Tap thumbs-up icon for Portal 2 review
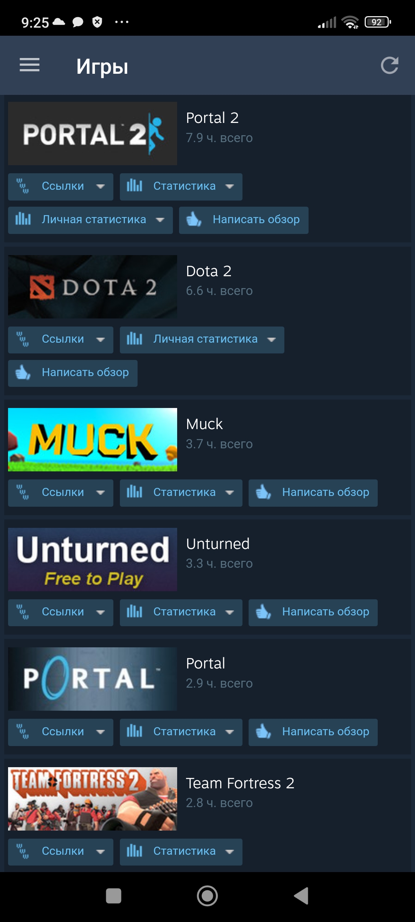The image size is (415, 922). (x=194, y=220)
